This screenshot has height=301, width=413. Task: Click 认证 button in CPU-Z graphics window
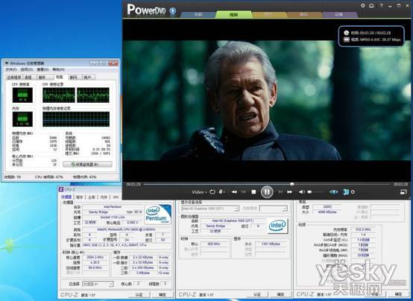[x=257, y=294]
